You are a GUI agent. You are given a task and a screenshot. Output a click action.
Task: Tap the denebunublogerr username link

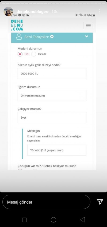coord(33,12)
